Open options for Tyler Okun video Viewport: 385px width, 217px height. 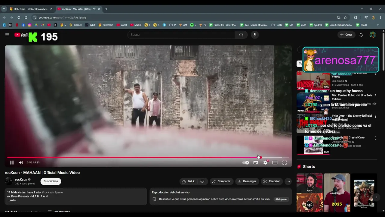click(375, 116)
